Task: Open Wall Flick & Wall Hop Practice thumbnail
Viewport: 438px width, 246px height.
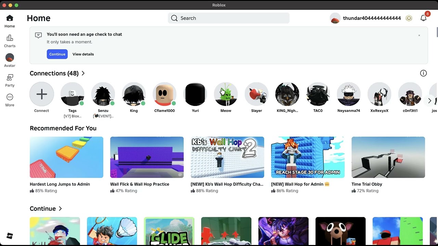Action: 147,157
